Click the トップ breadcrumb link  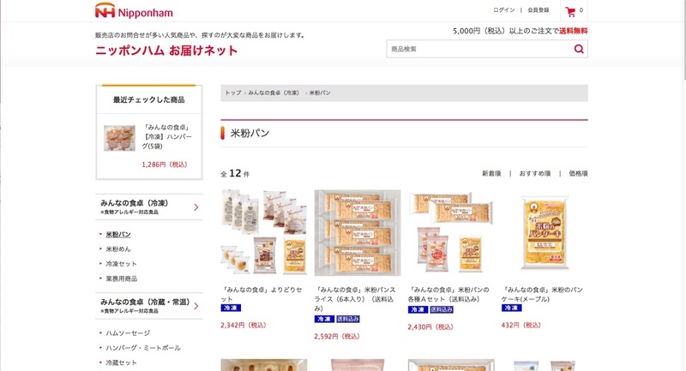233,93
